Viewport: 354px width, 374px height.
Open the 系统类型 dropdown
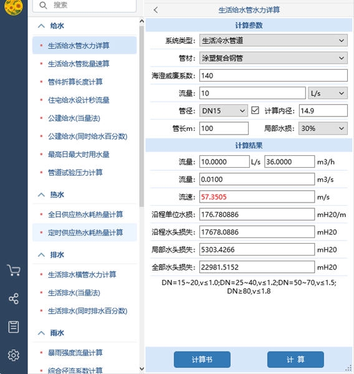pyautogui.click(x=274, y=41)
